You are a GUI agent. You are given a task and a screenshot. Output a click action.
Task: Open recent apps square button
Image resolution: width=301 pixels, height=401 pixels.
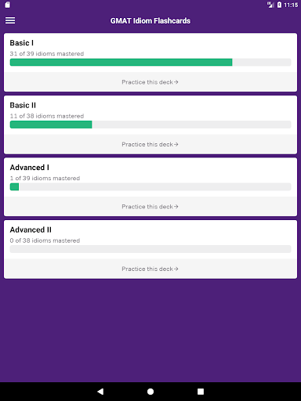pyautogui.click(x=201, y=392)
